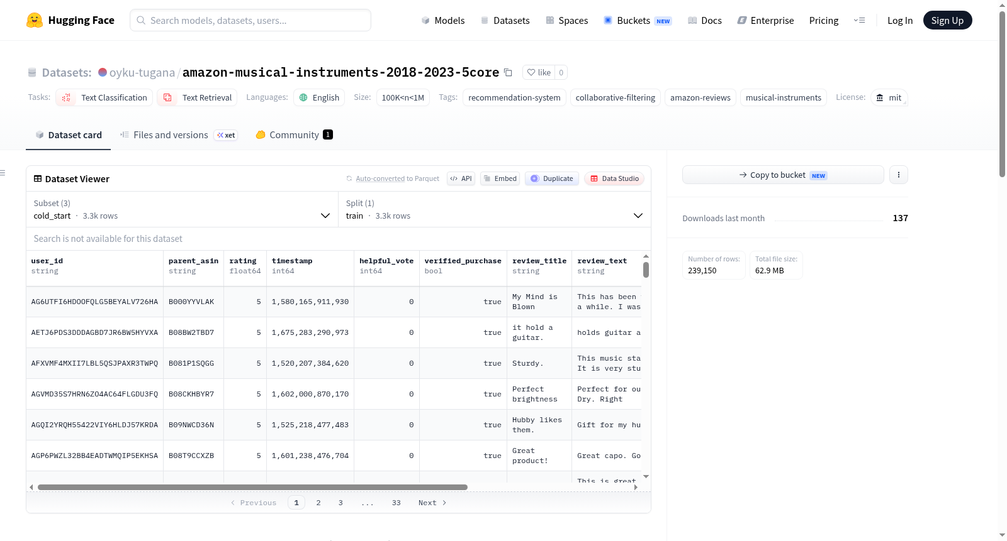
Task: Focus the search models and datasets field
Action: click(250, 20)
